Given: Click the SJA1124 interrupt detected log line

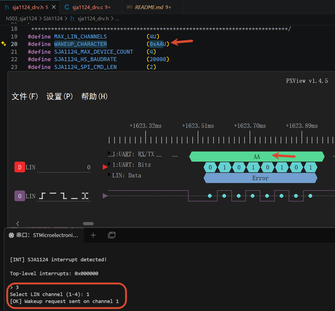Looking at the screenshot, I should [58, 259].
